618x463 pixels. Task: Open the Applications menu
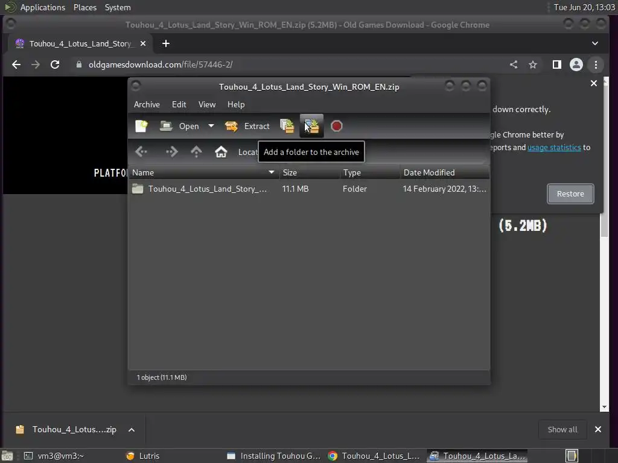tap(43, 7)
